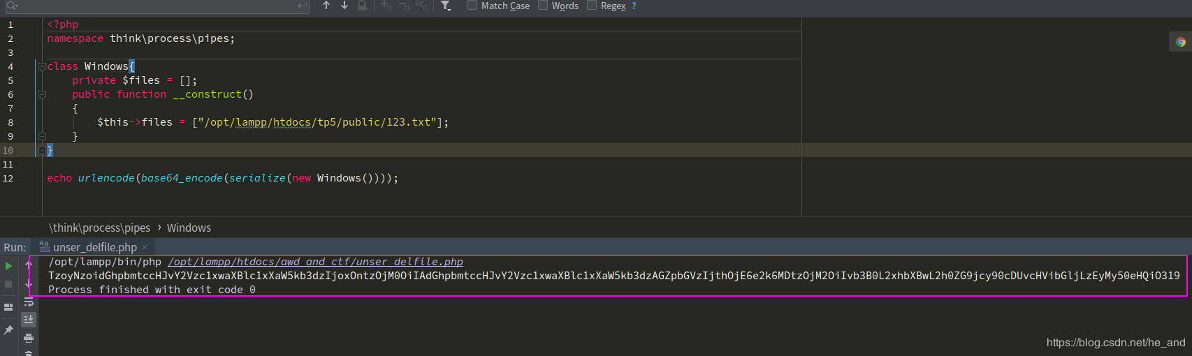Screen dimensions: 1192x356
Task: Collapse the __construct function fold marker
Action: click(x=42, y=94)
